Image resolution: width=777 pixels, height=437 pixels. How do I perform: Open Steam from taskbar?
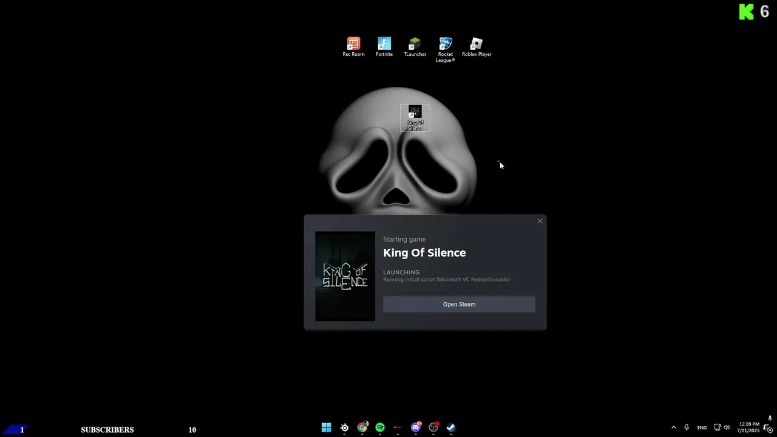click(451, 427)
